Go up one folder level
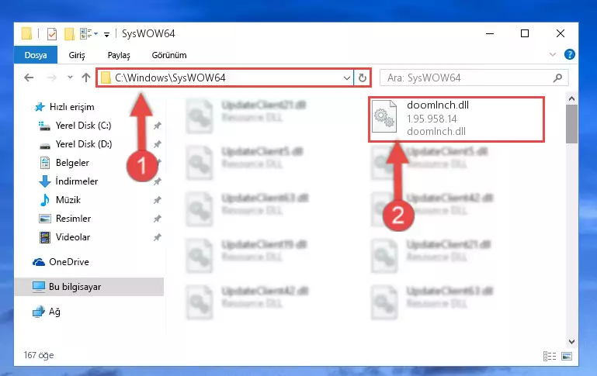 86,78
